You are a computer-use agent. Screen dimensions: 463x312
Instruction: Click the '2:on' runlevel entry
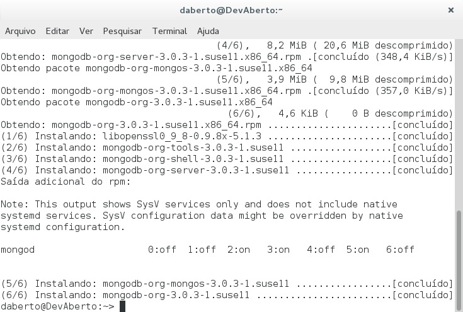239,250
